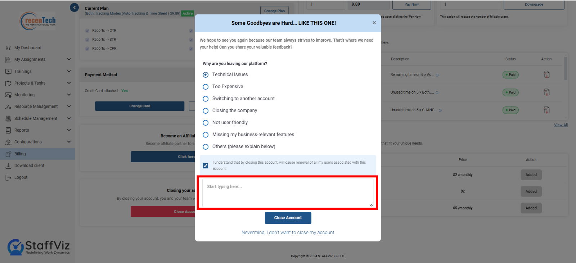Click the My Dashboard icon in sidebar
The height and width of the screenshot is (263, 576).
(x=8, y=48)
